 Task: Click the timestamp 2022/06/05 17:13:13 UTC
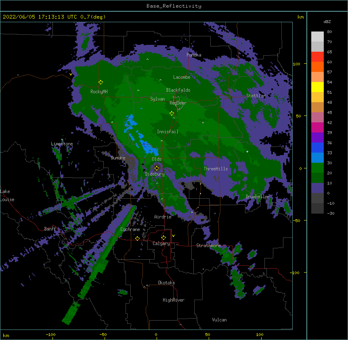(40, 17)
